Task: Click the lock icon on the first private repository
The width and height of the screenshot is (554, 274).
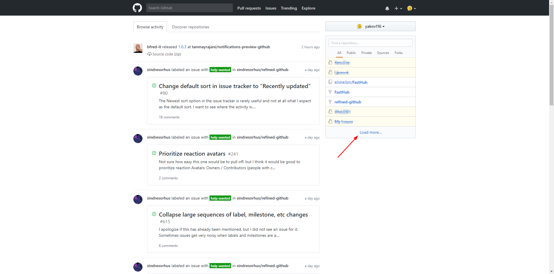Action: click(x=330, y=62)
